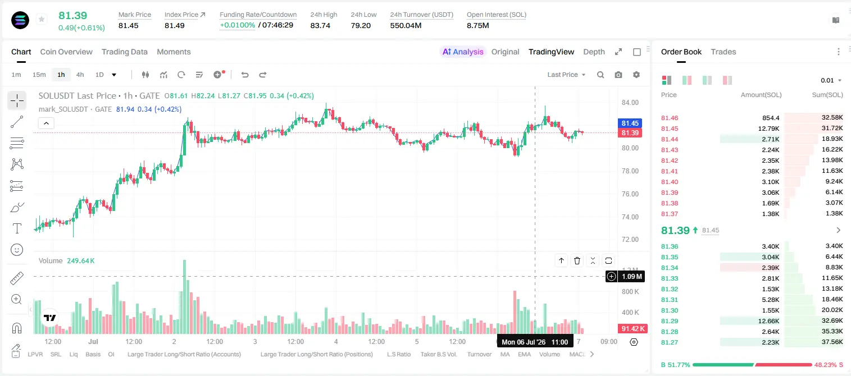
Task: Open the Coin Overview tab
Action: [x=66, y=52]
